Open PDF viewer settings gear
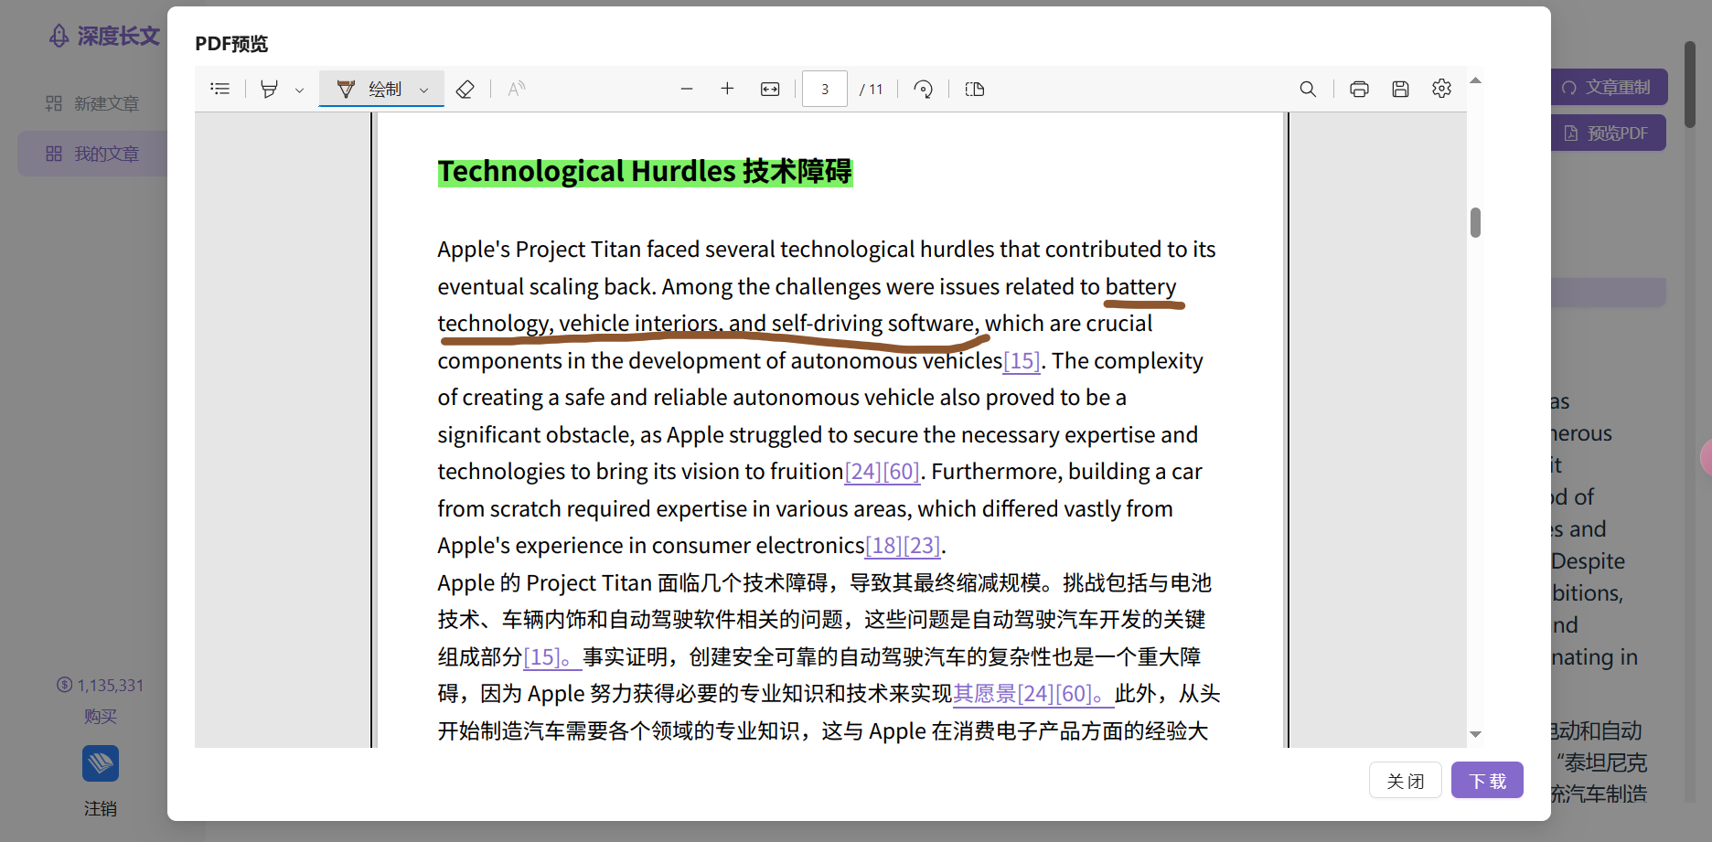 pos(1441,89)
